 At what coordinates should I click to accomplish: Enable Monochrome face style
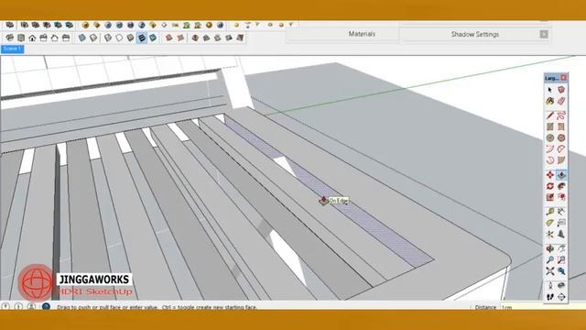coord(153,38)
